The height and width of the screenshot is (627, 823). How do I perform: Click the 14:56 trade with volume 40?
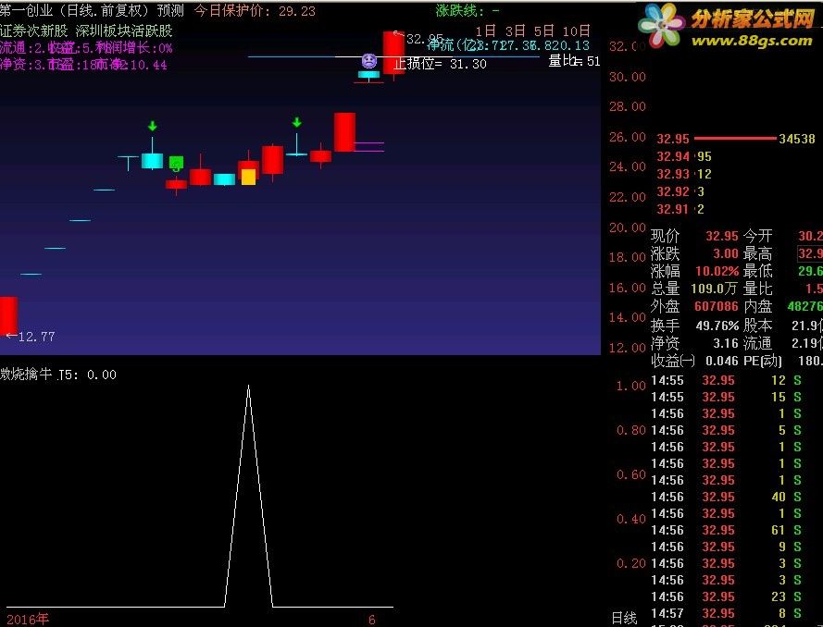[x=727, y=497]
